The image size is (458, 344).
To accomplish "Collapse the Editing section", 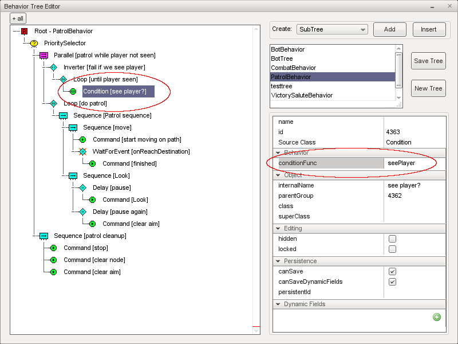I will click(279, 228).
